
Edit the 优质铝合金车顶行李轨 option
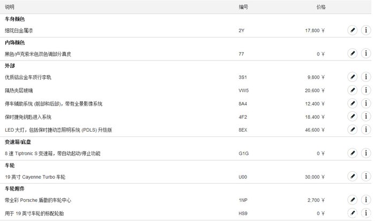352,77
